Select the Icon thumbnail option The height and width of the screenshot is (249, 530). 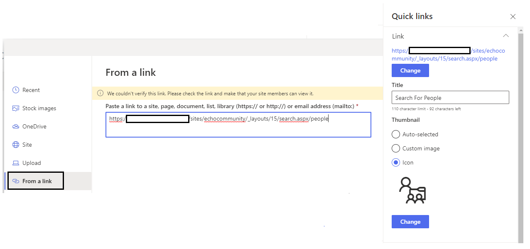click(x=395, y=162)
